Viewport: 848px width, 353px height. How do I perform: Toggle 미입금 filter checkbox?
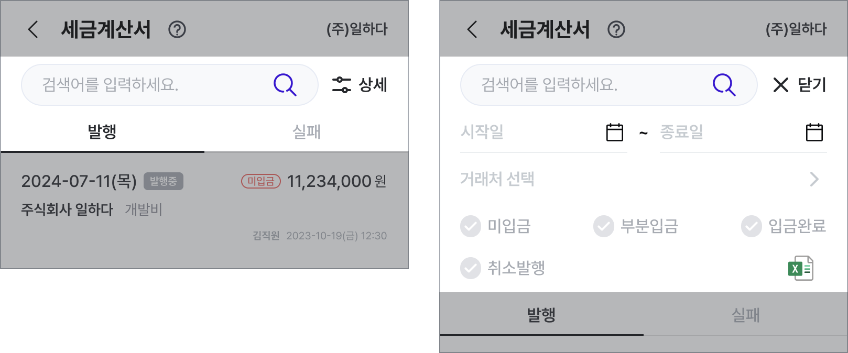coord(471,226)
